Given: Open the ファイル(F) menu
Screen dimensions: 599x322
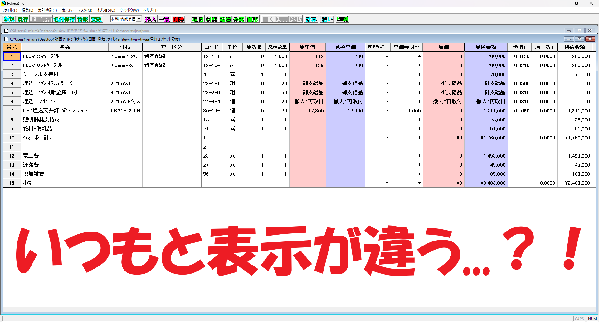Looking at the screenshot, I should (10, 10).
